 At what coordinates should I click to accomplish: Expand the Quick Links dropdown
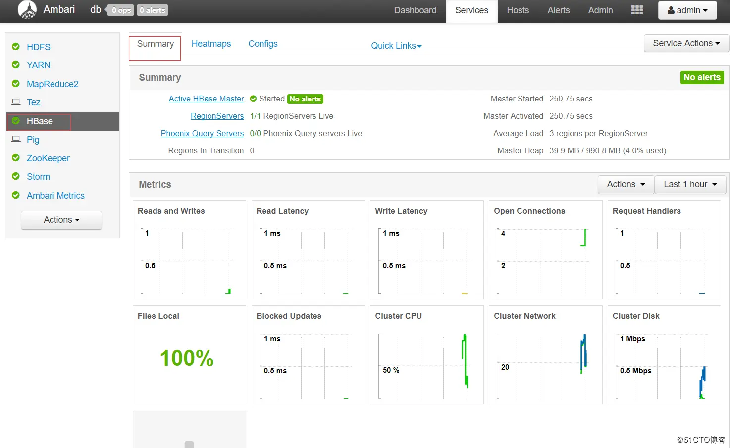396,46
